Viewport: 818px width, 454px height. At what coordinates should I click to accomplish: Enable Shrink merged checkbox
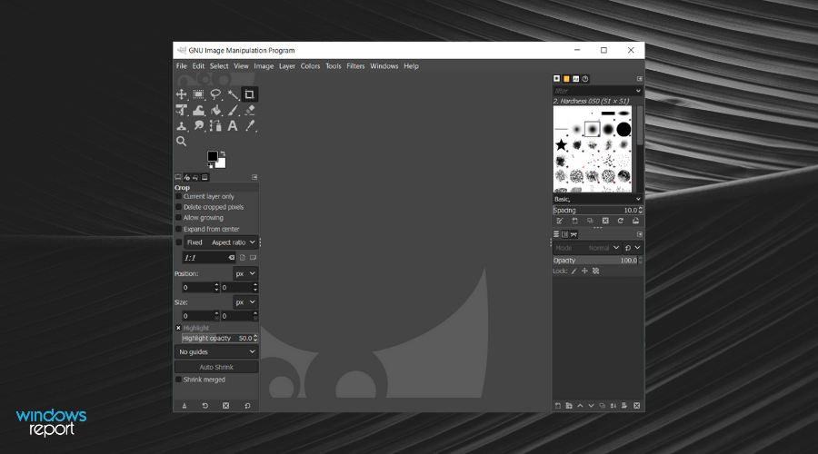point(178,380)
